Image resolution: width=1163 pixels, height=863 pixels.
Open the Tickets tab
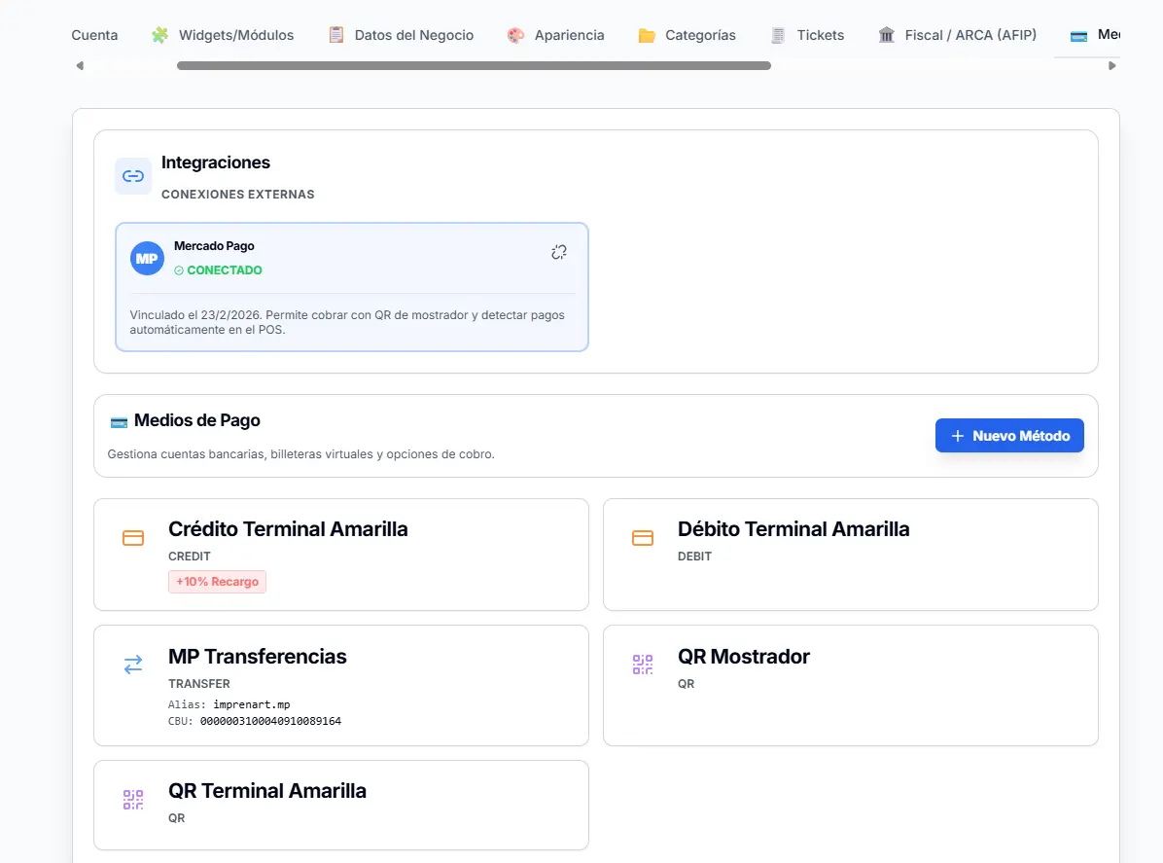808,35
